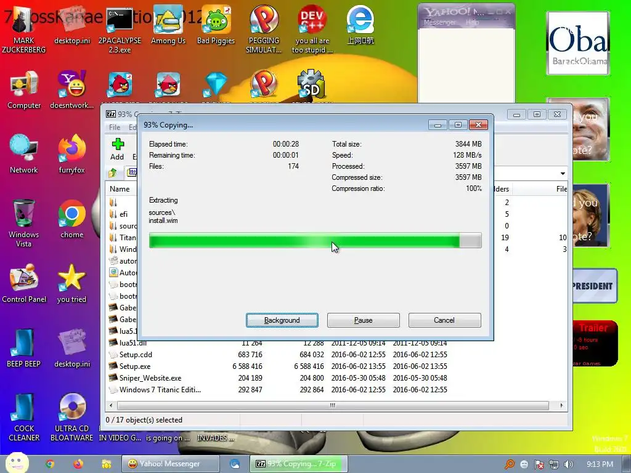
Task: Select the 2PACALYPSE 2.3.exe desktop icon
Action: coord(120,29)
